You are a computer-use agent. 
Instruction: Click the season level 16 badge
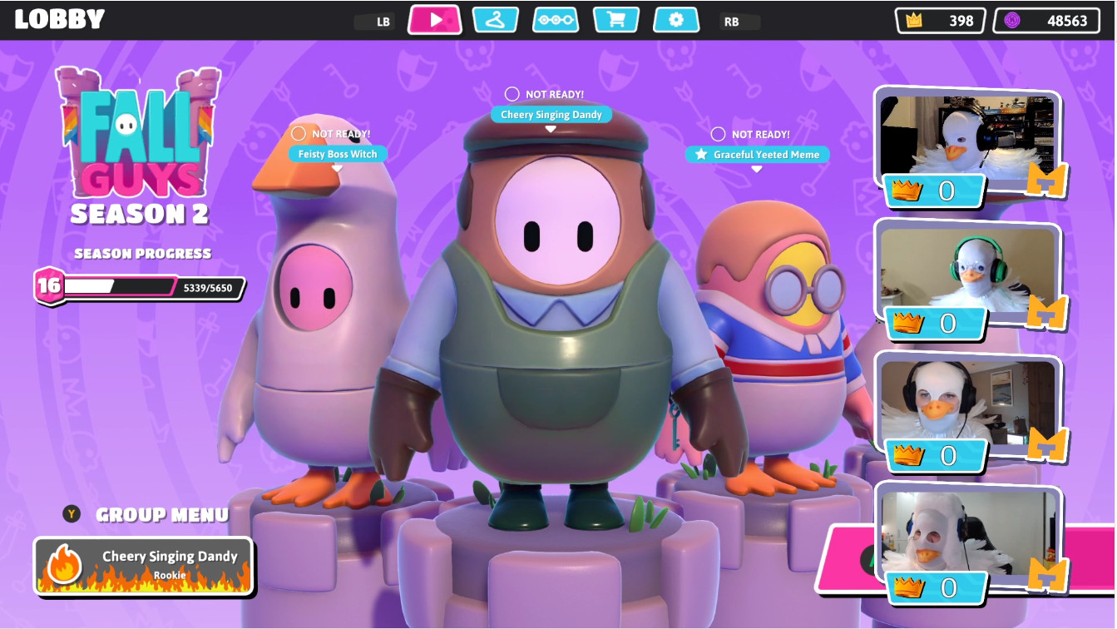pos(48,285)
